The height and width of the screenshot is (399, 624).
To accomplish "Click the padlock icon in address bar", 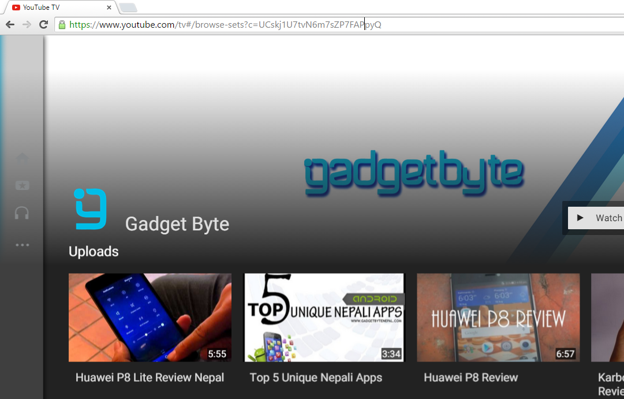I will point(62,25).
